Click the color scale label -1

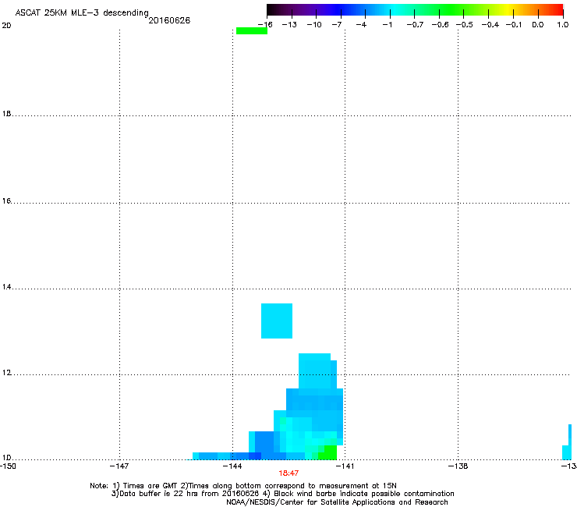387,25
